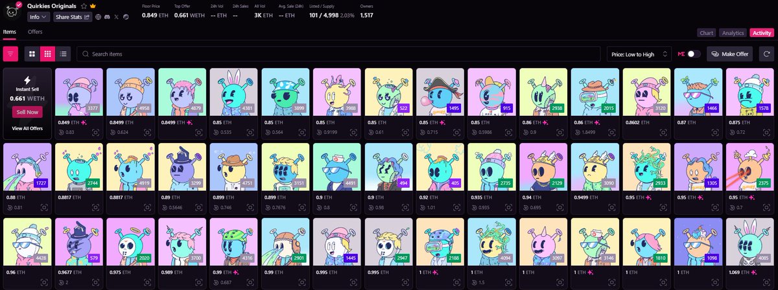Click the 0.9499 ETH listing price

tap(585, 197)
